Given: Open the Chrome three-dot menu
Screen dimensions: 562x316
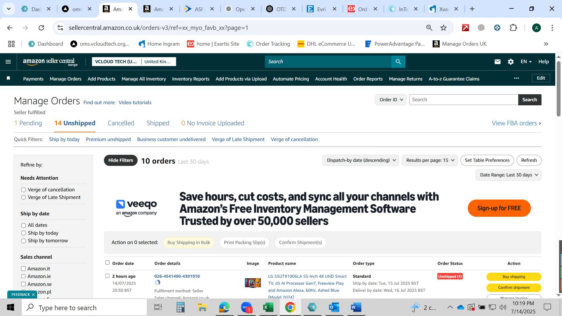Looking at the screenshot, I should coord(552,28).
